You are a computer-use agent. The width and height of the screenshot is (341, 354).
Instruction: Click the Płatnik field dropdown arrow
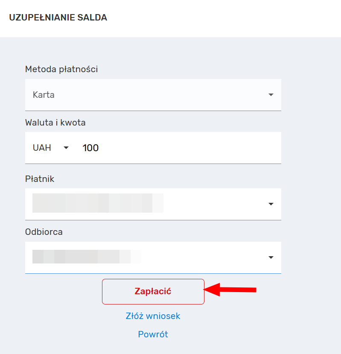pyautogui.click(x=271, y=204)
